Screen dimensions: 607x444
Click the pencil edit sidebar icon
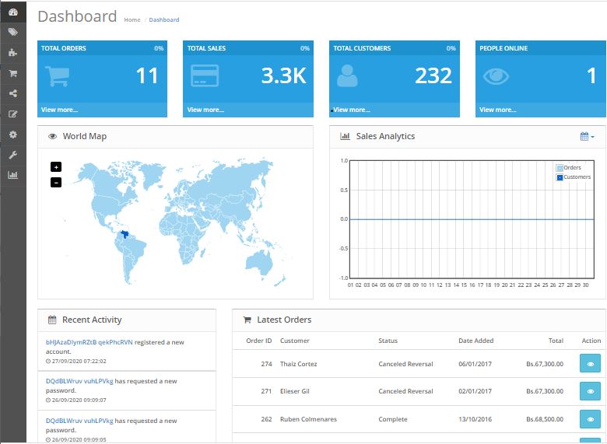click(12, 114)
